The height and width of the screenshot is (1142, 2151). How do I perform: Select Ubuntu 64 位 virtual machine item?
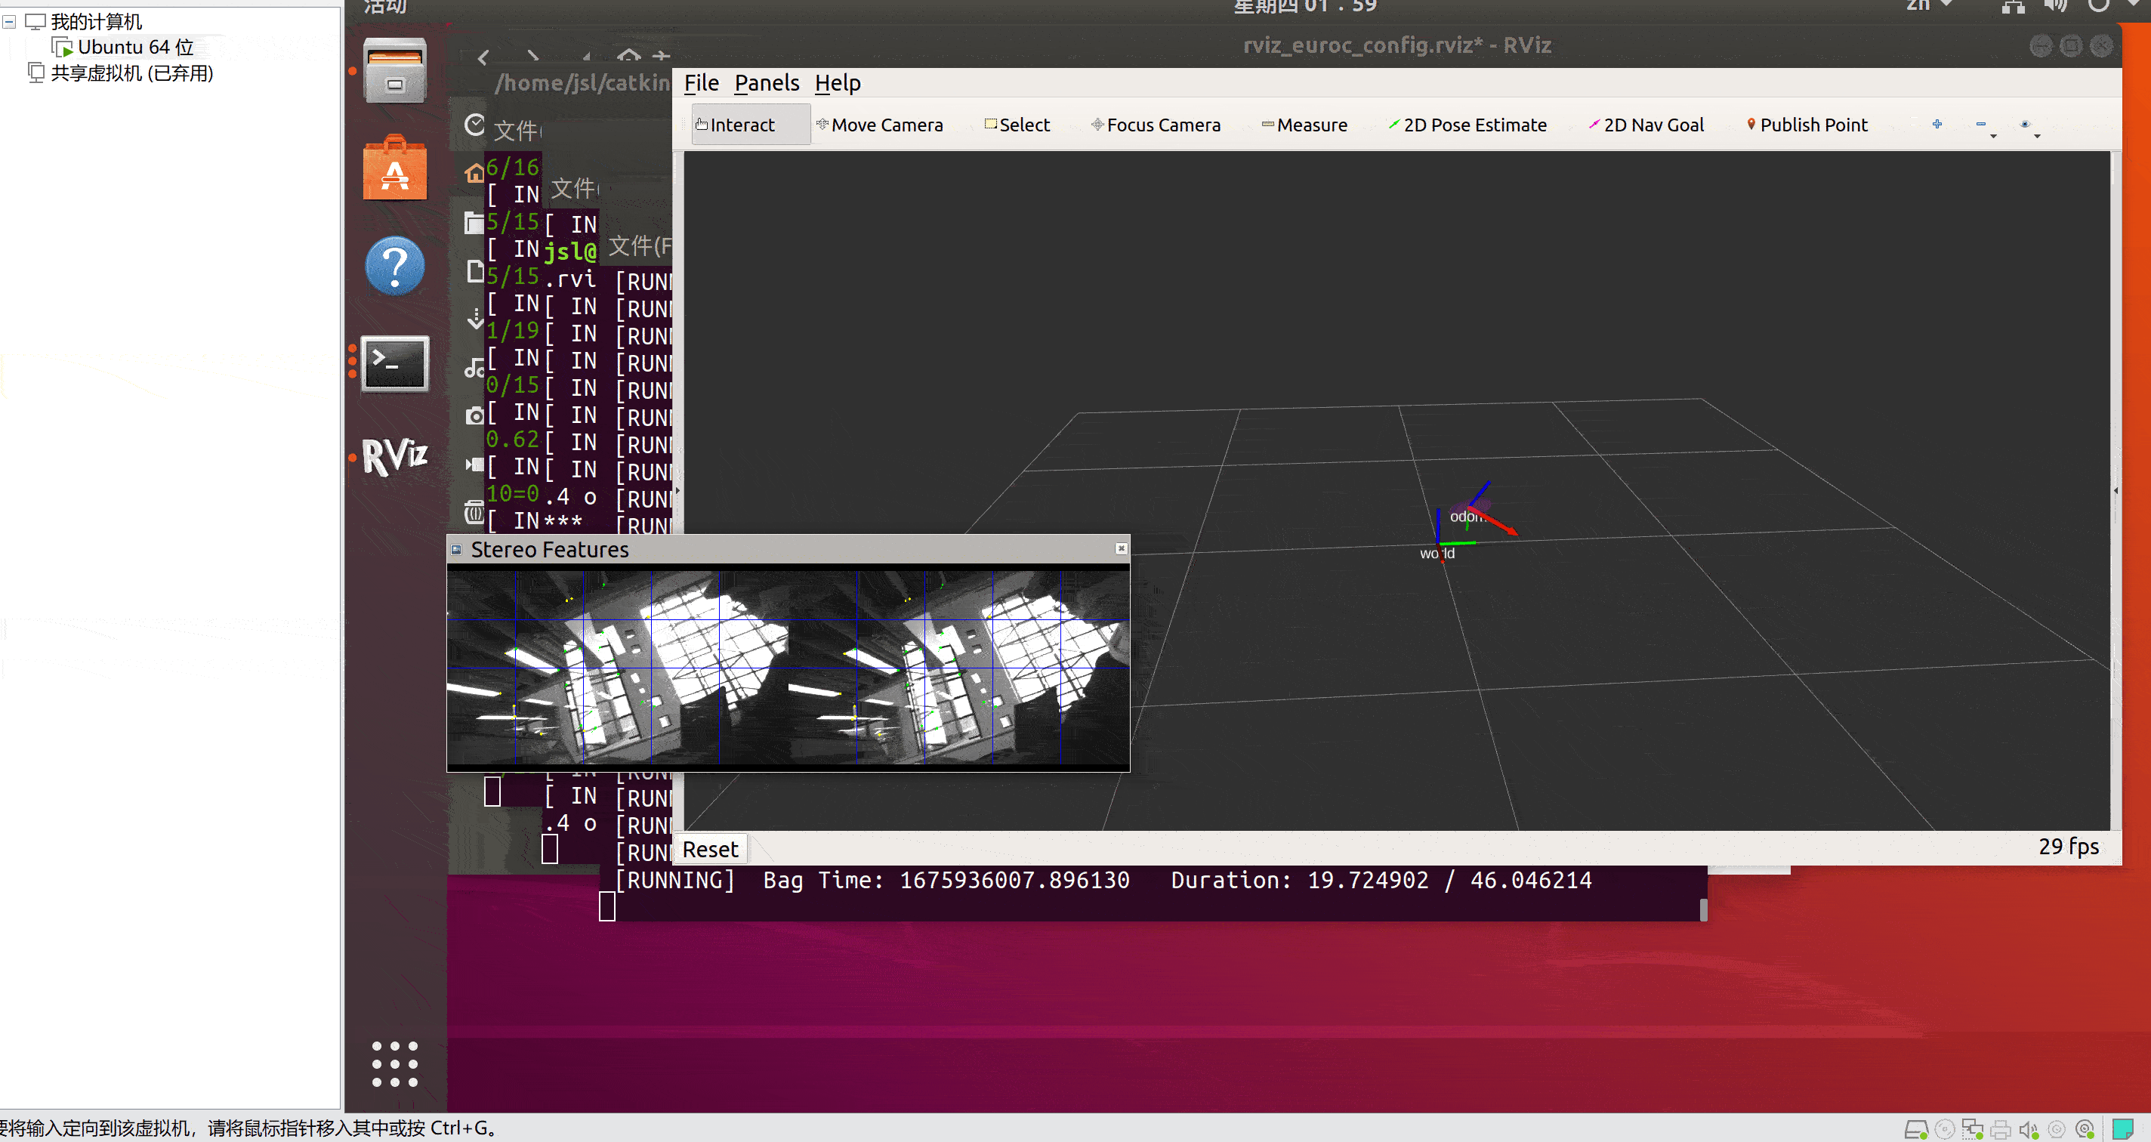click(134, 48)
